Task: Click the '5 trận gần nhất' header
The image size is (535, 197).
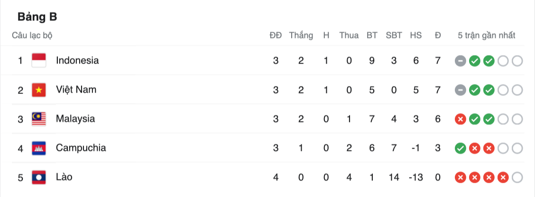Action: point(487,36)
